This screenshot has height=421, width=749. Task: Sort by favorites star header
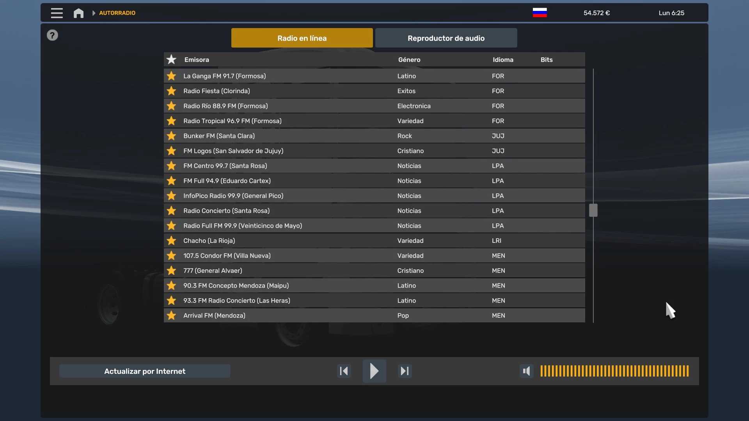[171, 60]
